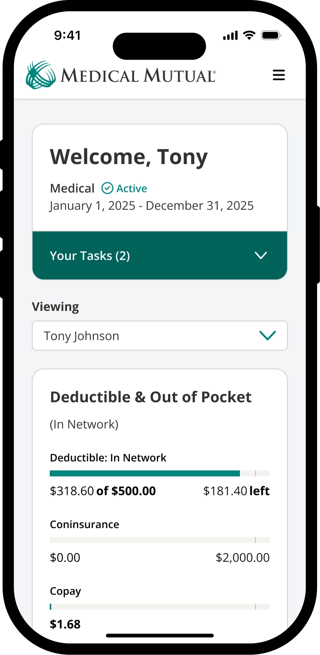
Task: Tap the home indicator bar
Action: click(x=160, y=636)
